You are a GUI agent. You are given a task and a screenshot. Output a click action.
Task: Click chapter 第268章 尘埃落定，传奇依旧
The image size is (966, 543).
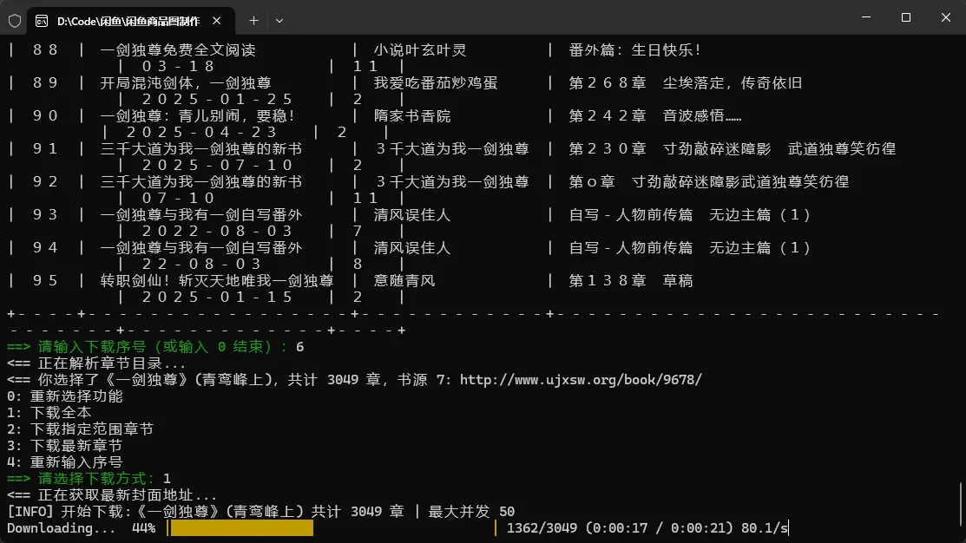686,83
